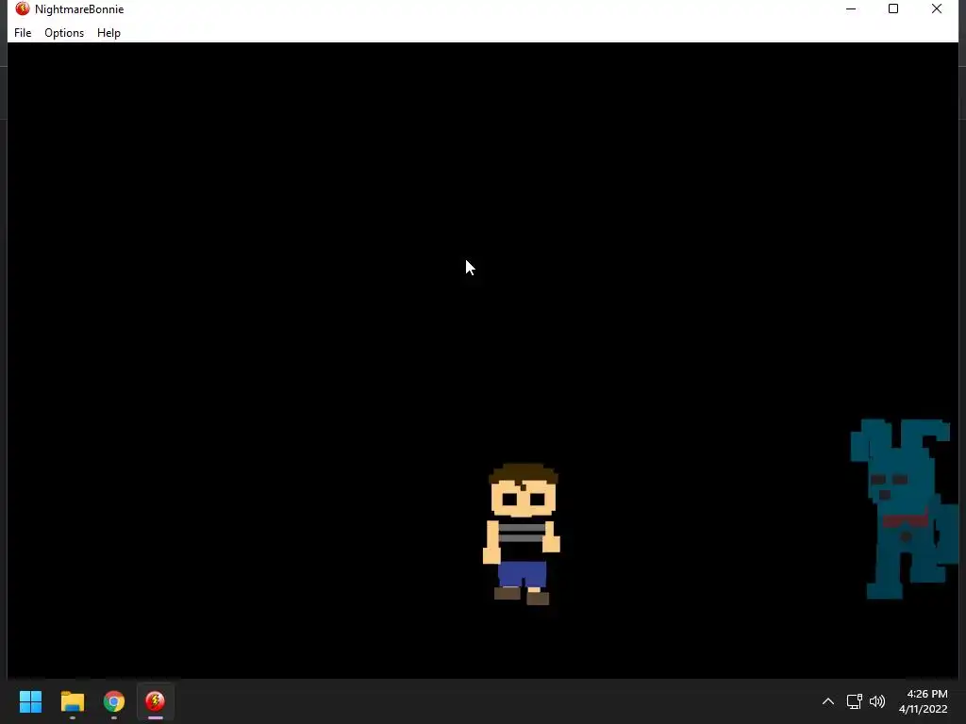Minimize the NightmareBonnie window
The image size is (966, 724).
coord(851,8)
